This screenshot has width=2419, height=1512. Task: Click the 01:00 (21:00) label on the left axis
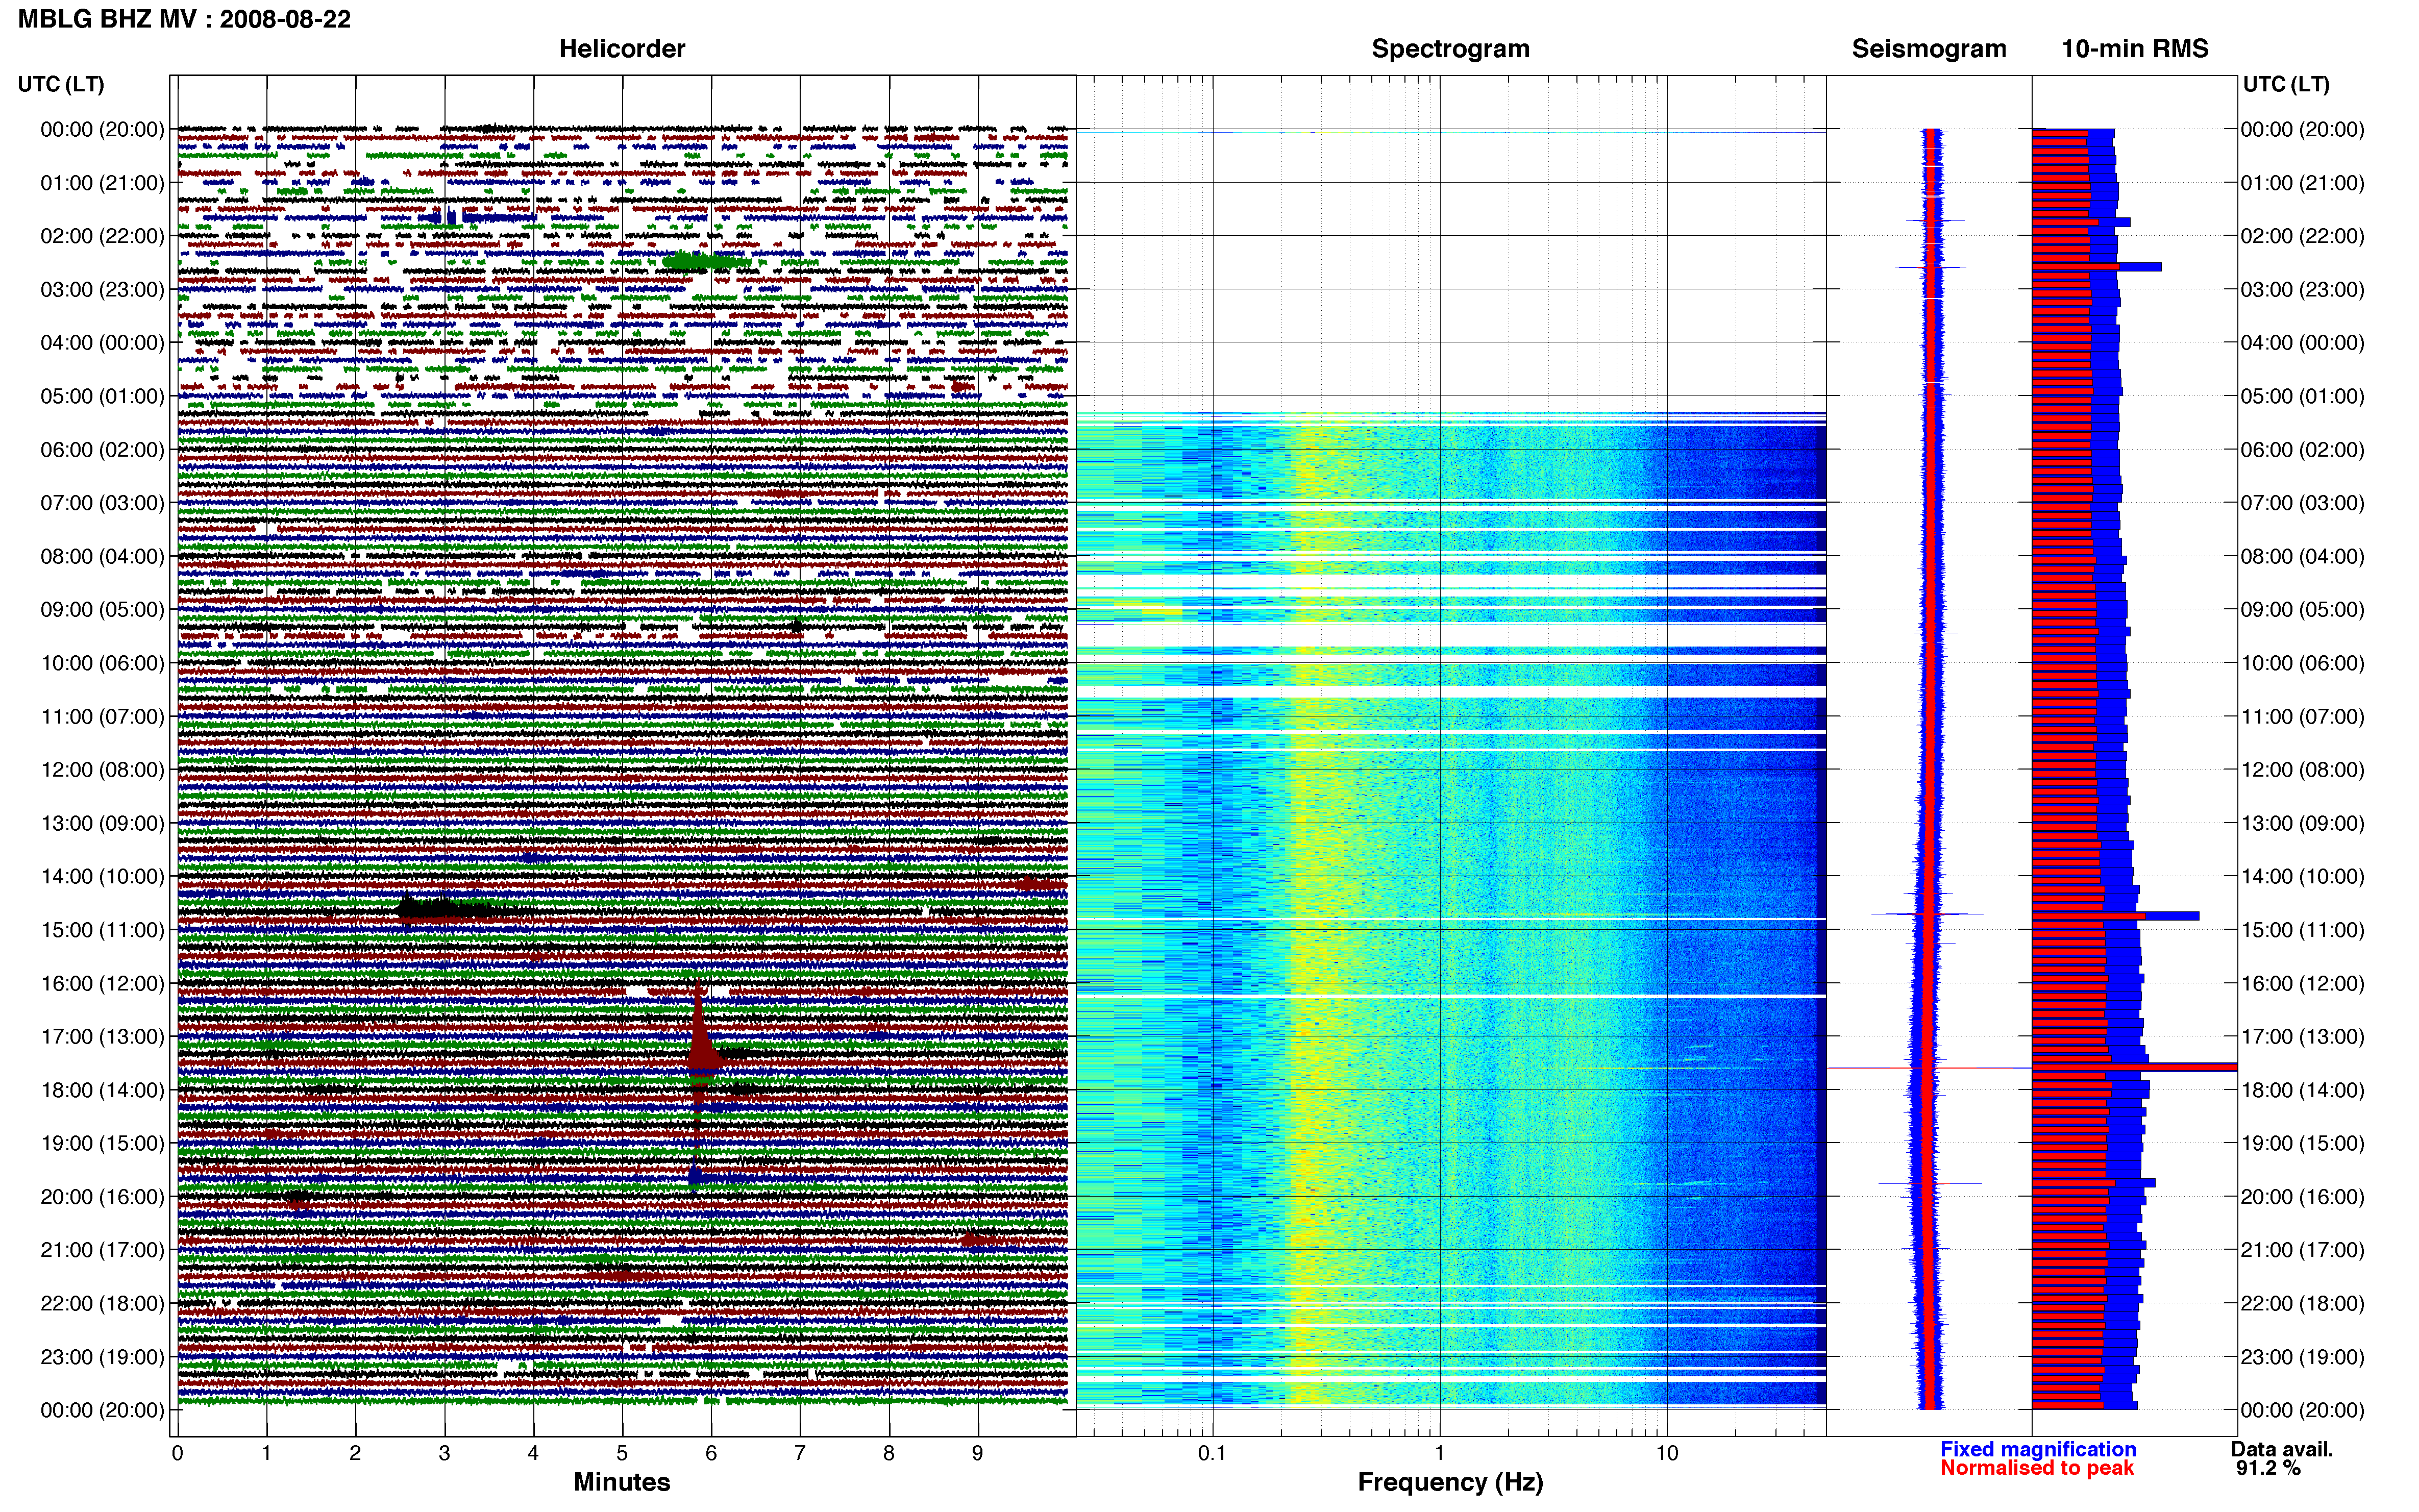click(x=102, y=183)
